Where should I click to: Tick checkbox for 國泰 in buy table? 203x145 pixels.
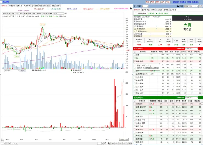coord(134,55)
